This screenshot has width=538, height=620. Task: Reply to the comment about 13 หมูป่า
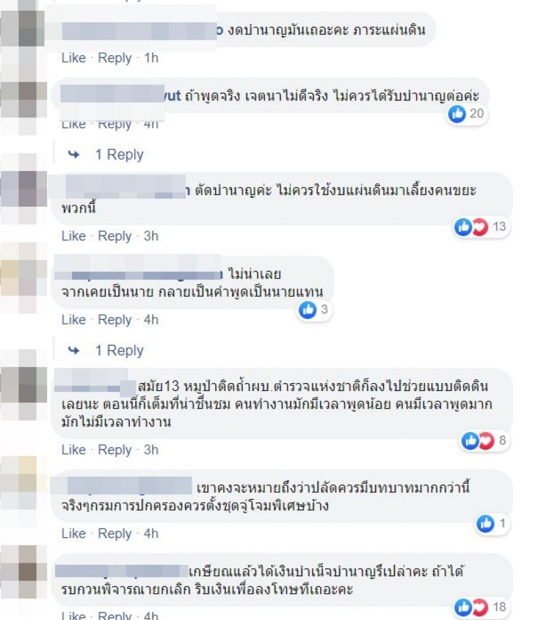pos(114,450)
